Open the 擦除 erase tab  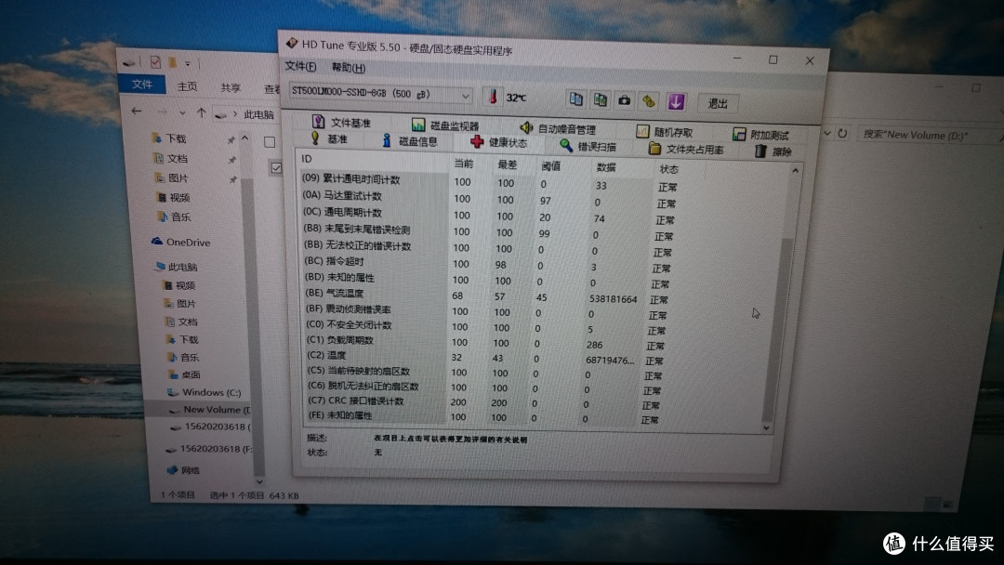point(773,151)
